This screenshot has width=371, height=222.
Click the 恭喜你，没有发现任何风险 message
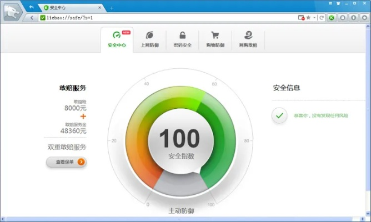320,115
